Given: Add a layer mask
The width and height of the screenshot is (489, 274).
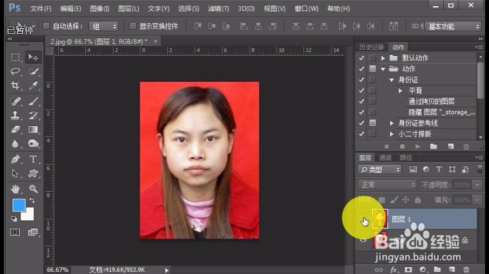Looking at the screenshot, I should (408, 269).
